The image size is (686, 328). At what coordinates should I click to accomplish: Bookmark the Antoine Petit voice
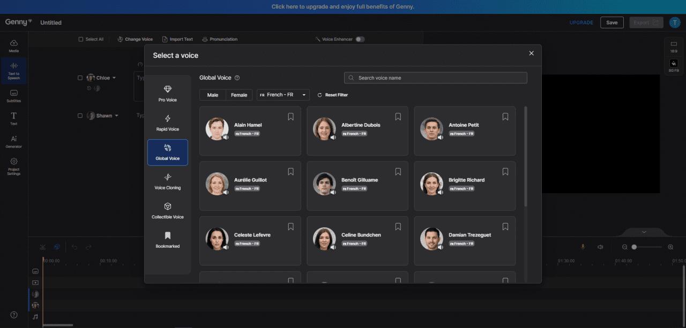505,117
